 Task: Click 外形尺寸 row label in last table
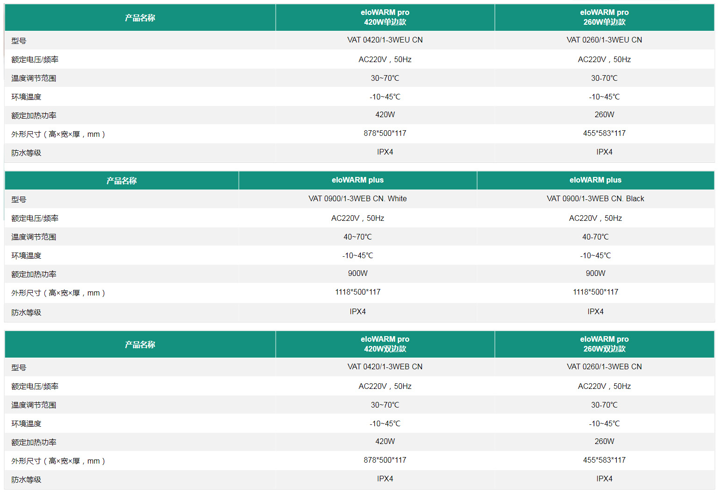(x=58, y=461)
